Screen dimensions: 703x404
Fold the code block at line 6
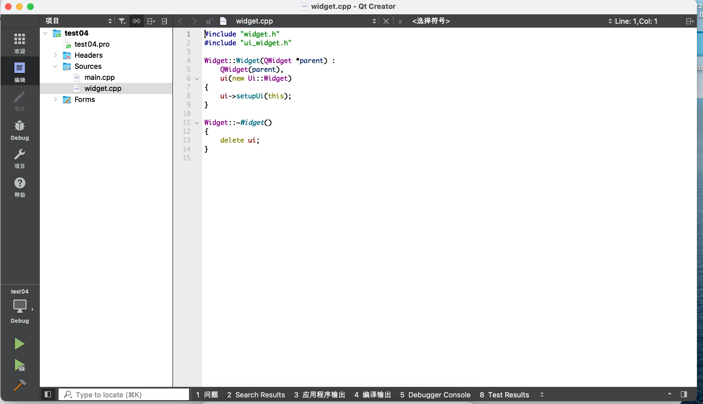tap(196, 78)
